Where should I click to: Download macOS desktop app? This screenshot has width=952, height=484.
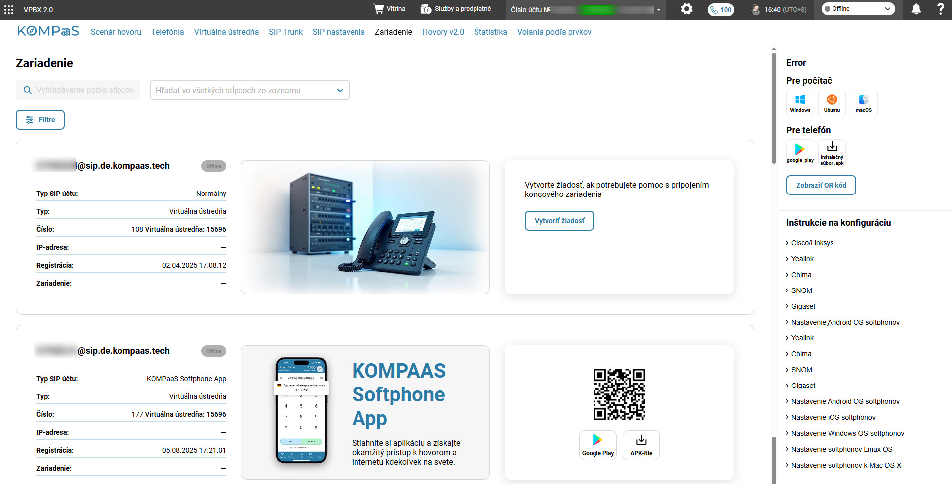[x=863, y=103]
